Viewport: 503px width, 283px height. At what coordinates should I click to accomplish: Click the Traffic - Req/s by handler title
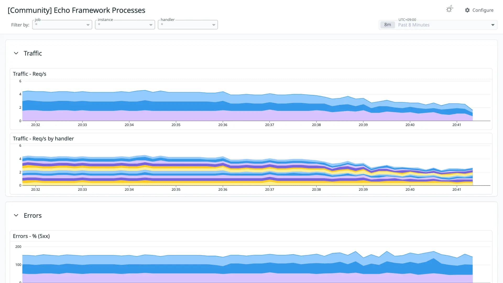click(43, 139)
